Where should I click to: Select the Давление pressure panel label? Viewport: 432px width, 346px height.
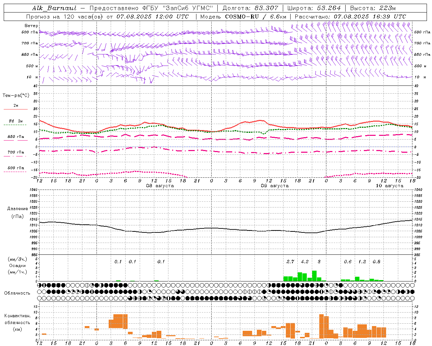[18, 209]
